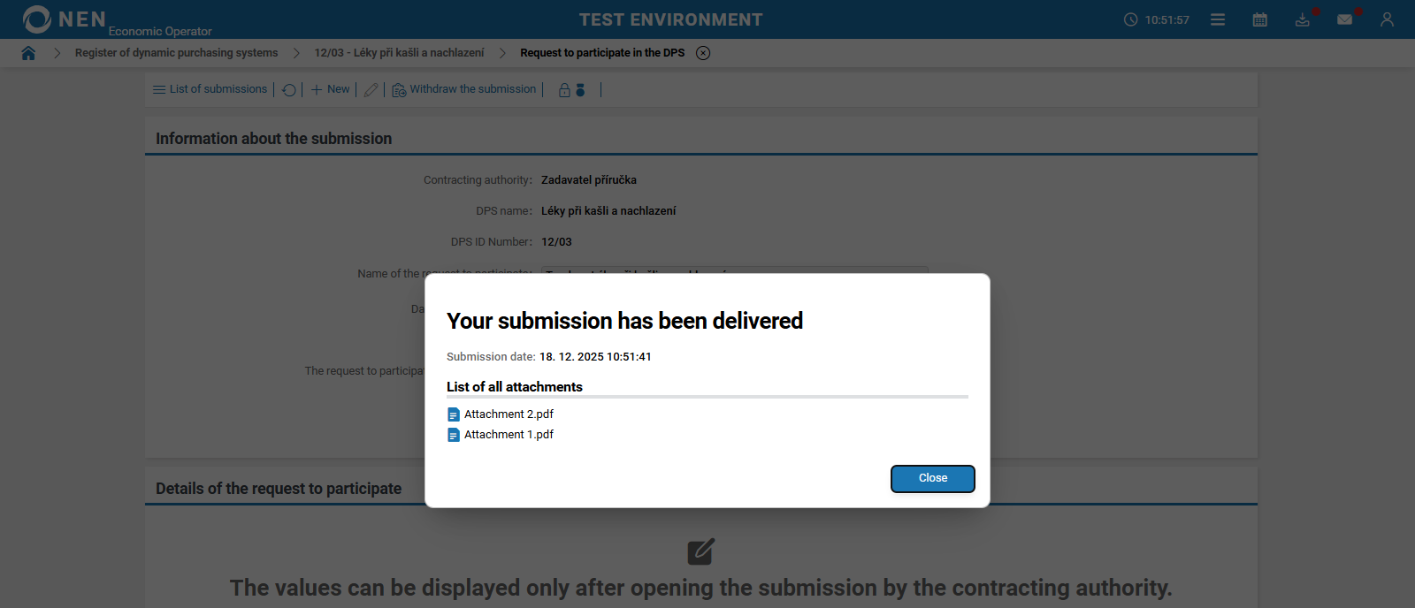
Task: Open the user profile icon
Action: pos(1387,19)
